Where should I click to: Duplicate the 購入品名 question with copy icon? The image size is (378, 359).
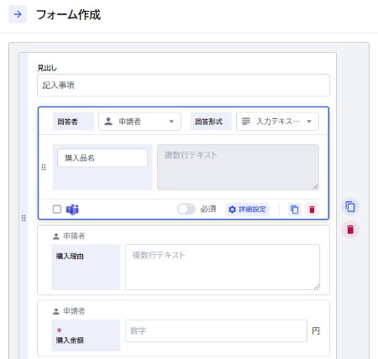tap(294, 210)
